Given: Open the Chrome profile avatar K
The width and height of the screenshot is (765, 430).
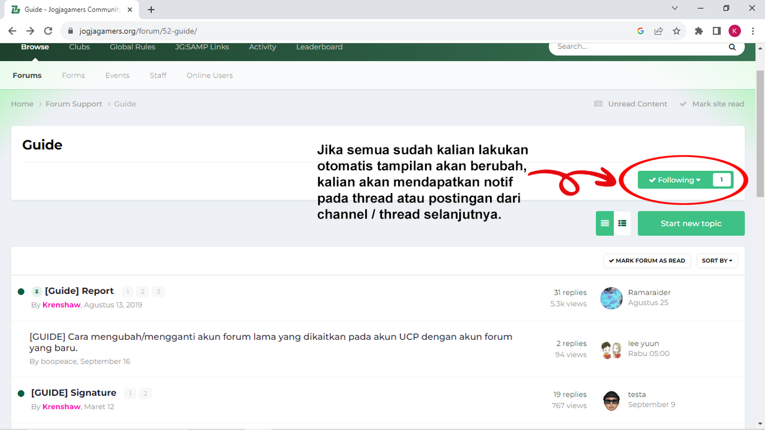Looking at the screenshot, I should click(x=735, y=31).
